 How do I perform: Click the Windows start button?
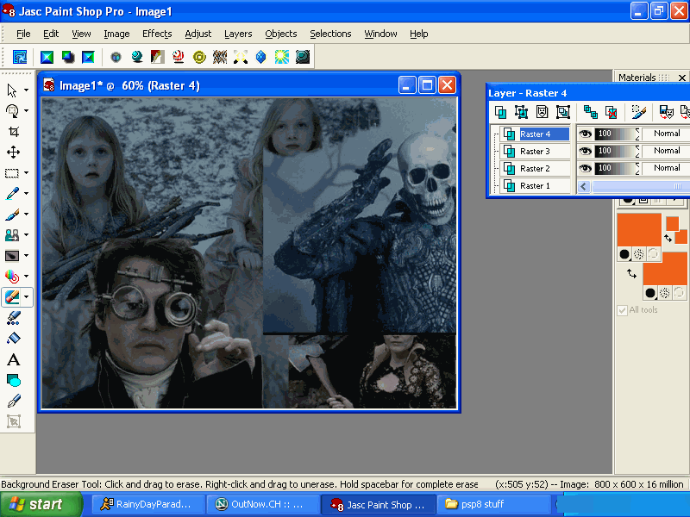(41, 504)
